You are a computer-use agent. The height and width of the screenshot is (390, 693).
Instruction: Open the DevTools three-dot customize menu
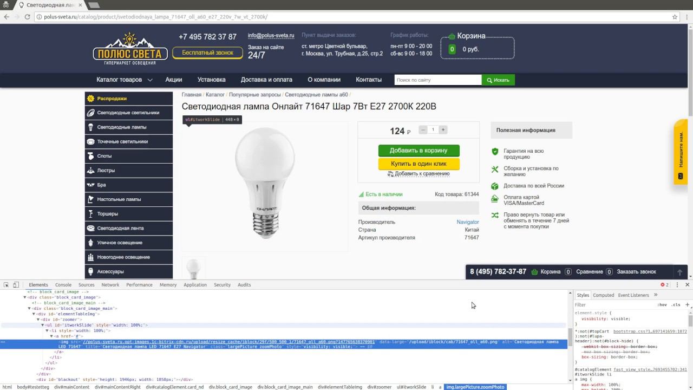[x=677, y=285]
